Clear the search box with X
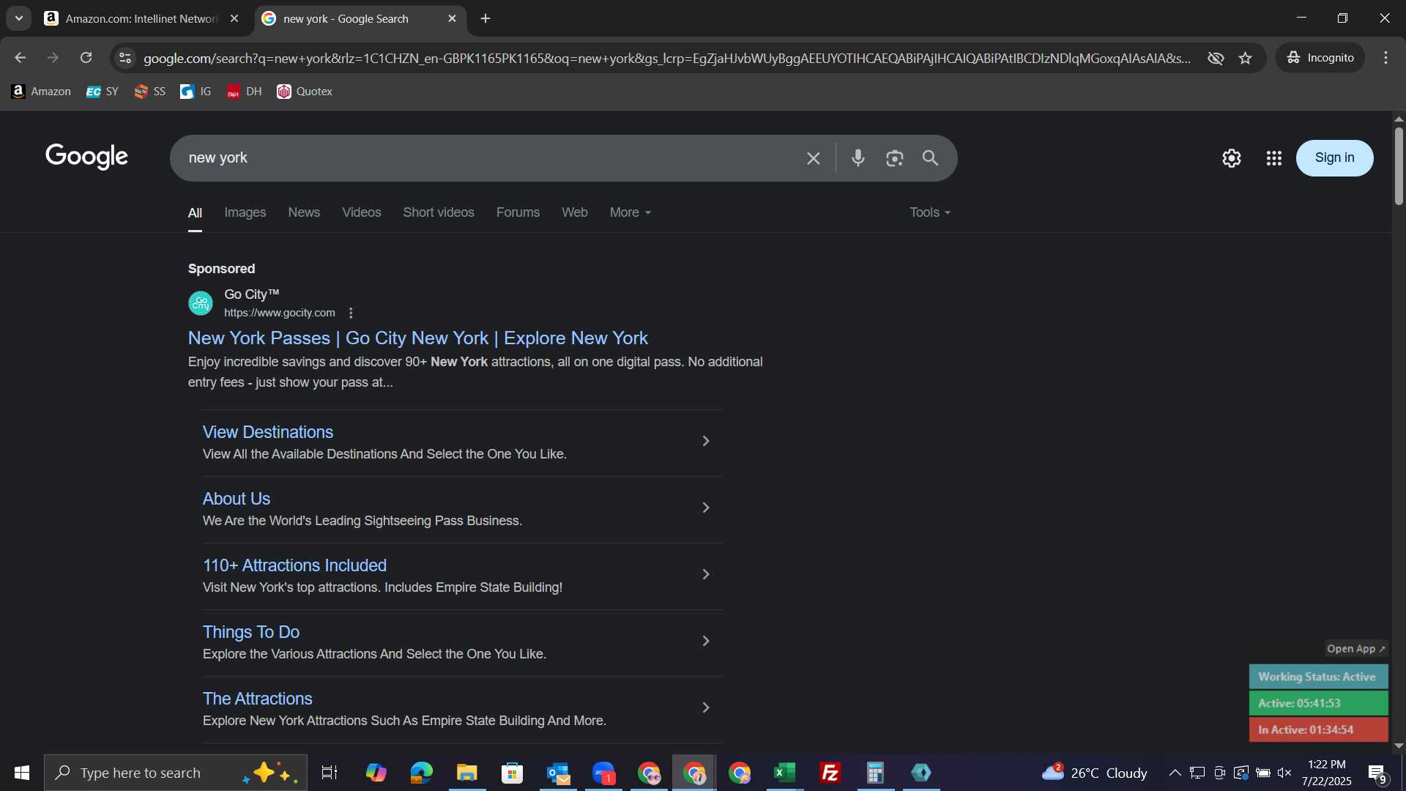1406x791 pixels. point(814,158)
